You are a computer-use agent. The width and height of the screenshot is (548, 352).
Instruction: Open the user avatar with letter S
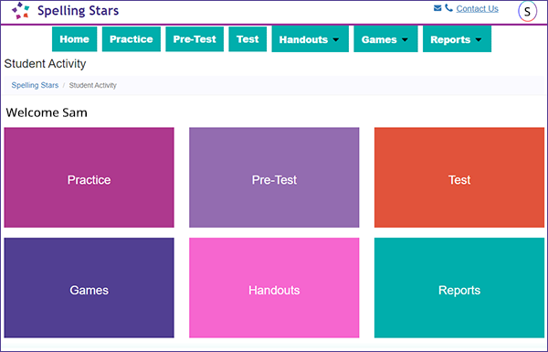click(527, 11)
